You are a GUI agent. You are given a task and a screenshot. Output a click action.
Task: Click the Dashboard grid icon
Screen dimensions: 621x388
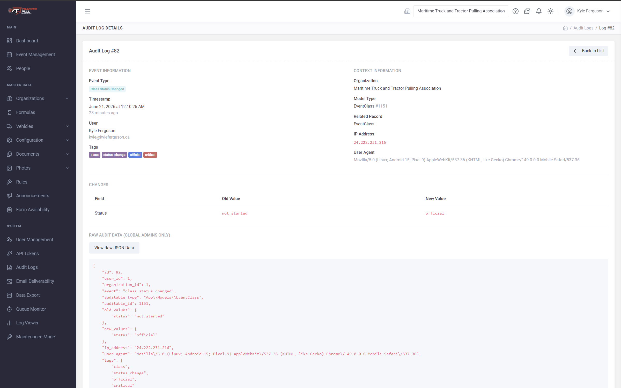[9, 41]
